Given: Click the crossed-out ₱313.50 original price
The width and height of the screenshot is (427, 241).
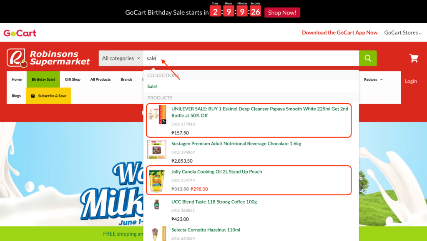Looking at the screenshot, I should pyautogui.click(x=180, y=189).
